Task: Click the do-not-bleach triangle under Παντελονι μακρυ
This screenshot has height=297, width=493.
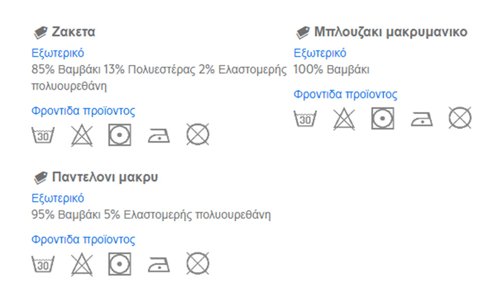Action: (x=82, y=265)
